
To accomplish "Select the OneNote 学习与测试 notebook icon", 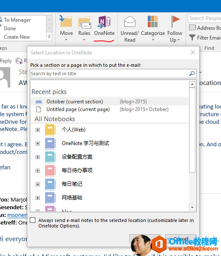I will (x=50, y=143).
